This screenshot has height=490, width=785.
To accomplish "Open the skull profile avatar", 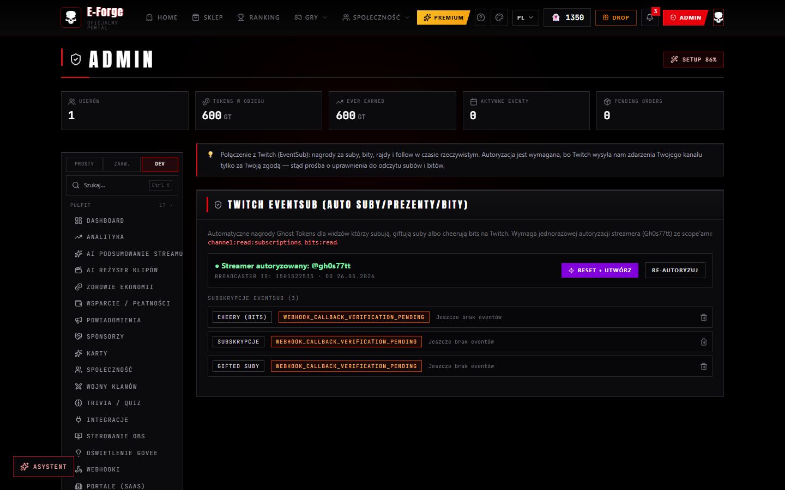I will 718,17.
